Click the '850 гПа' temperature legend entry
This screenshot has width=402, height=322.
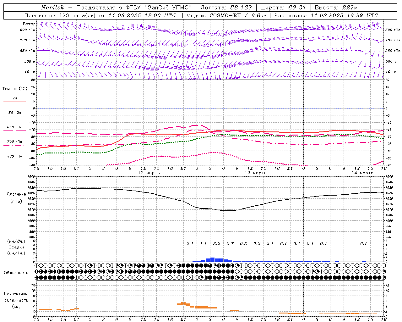(14, 127)
